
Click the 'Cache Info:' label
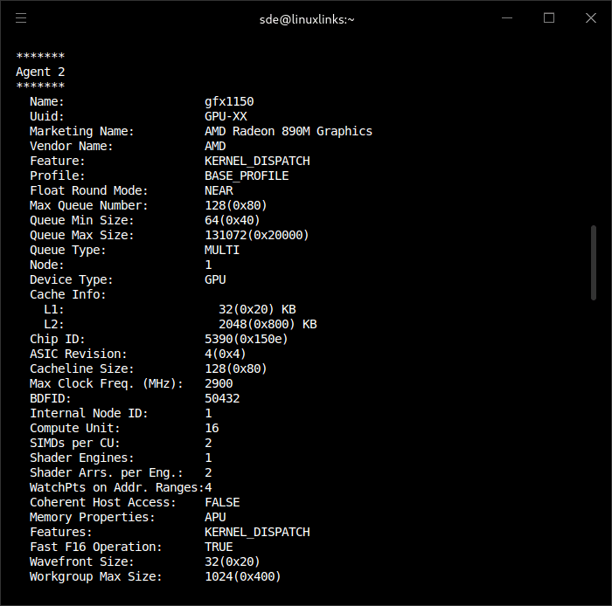click(68, 294)
